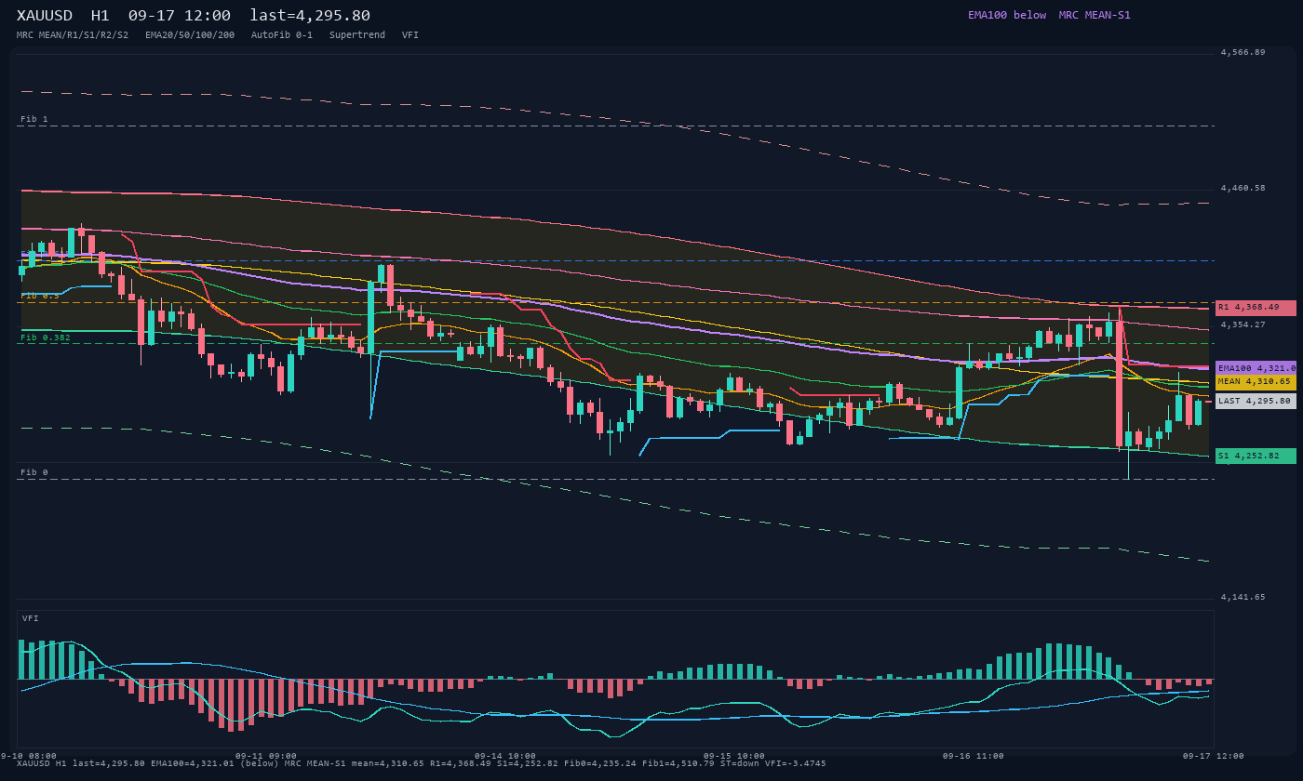Click the 09-16 11:00 time axis label

click(x=974, y=756)
